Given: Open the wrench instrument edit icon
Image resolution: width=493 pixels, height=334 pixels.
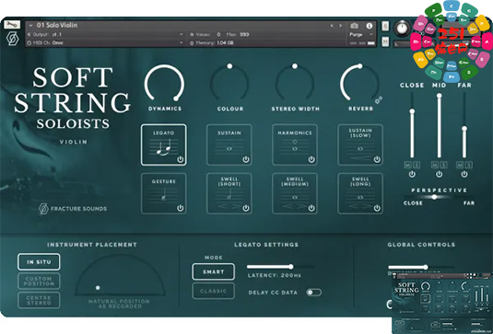Looking at the screenshot, I should coord(12,25).
